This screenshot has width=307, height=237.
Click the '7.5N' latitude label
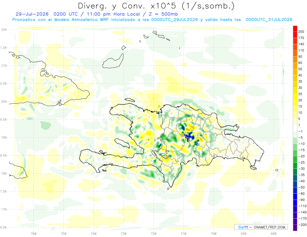(x=4, y=191)
